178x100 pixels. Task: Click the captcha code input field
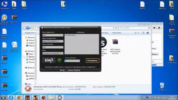pyautogui.click(x=72, y=61)
